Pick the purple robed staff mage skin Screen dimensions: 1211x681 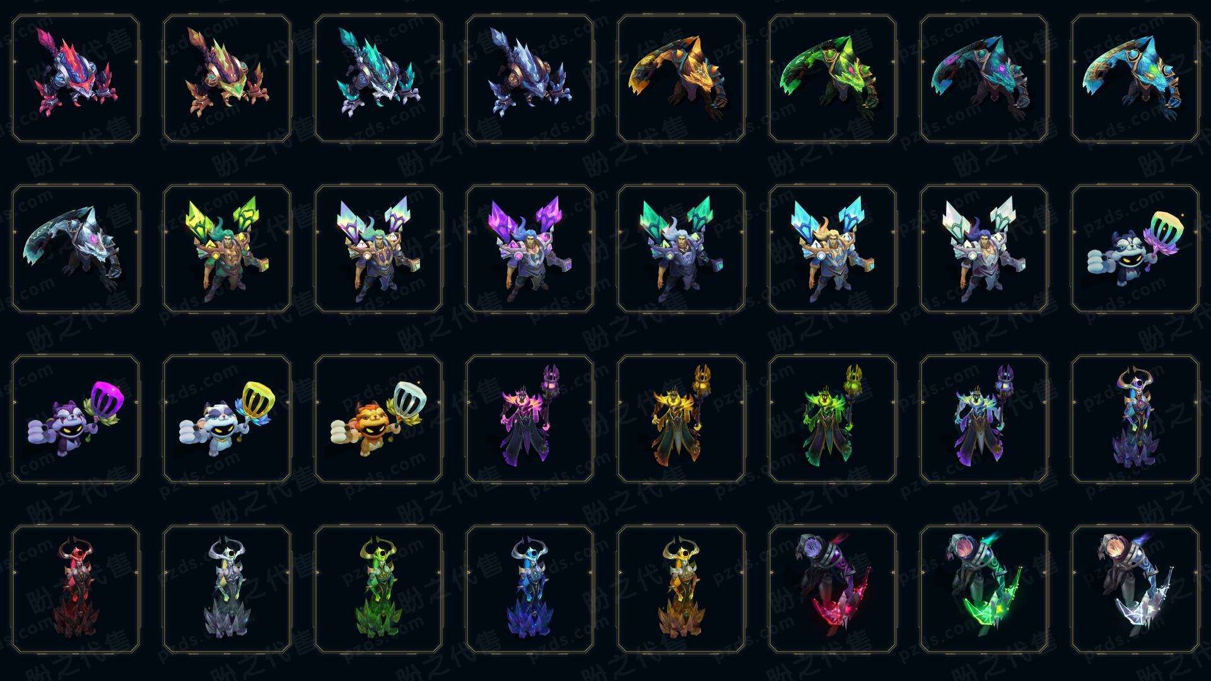(530, 419)
